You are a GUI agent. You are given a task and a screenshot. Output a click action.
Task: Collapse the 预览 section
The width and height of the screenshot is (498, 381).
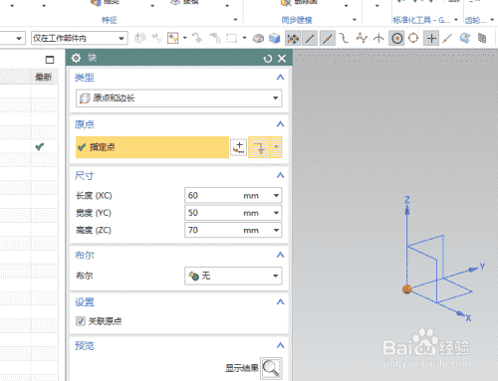(280, 346)
